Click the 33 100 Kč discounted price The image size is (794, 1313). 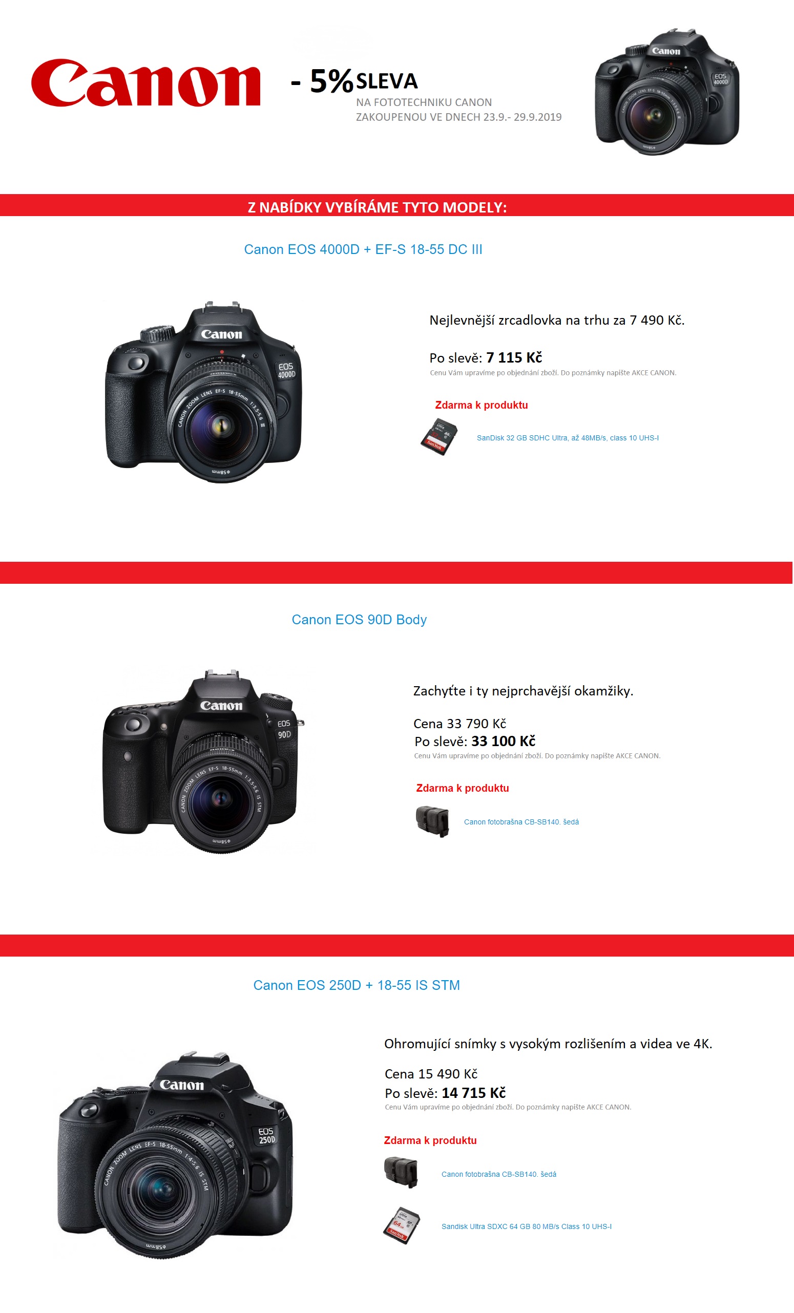coord(503,741)
